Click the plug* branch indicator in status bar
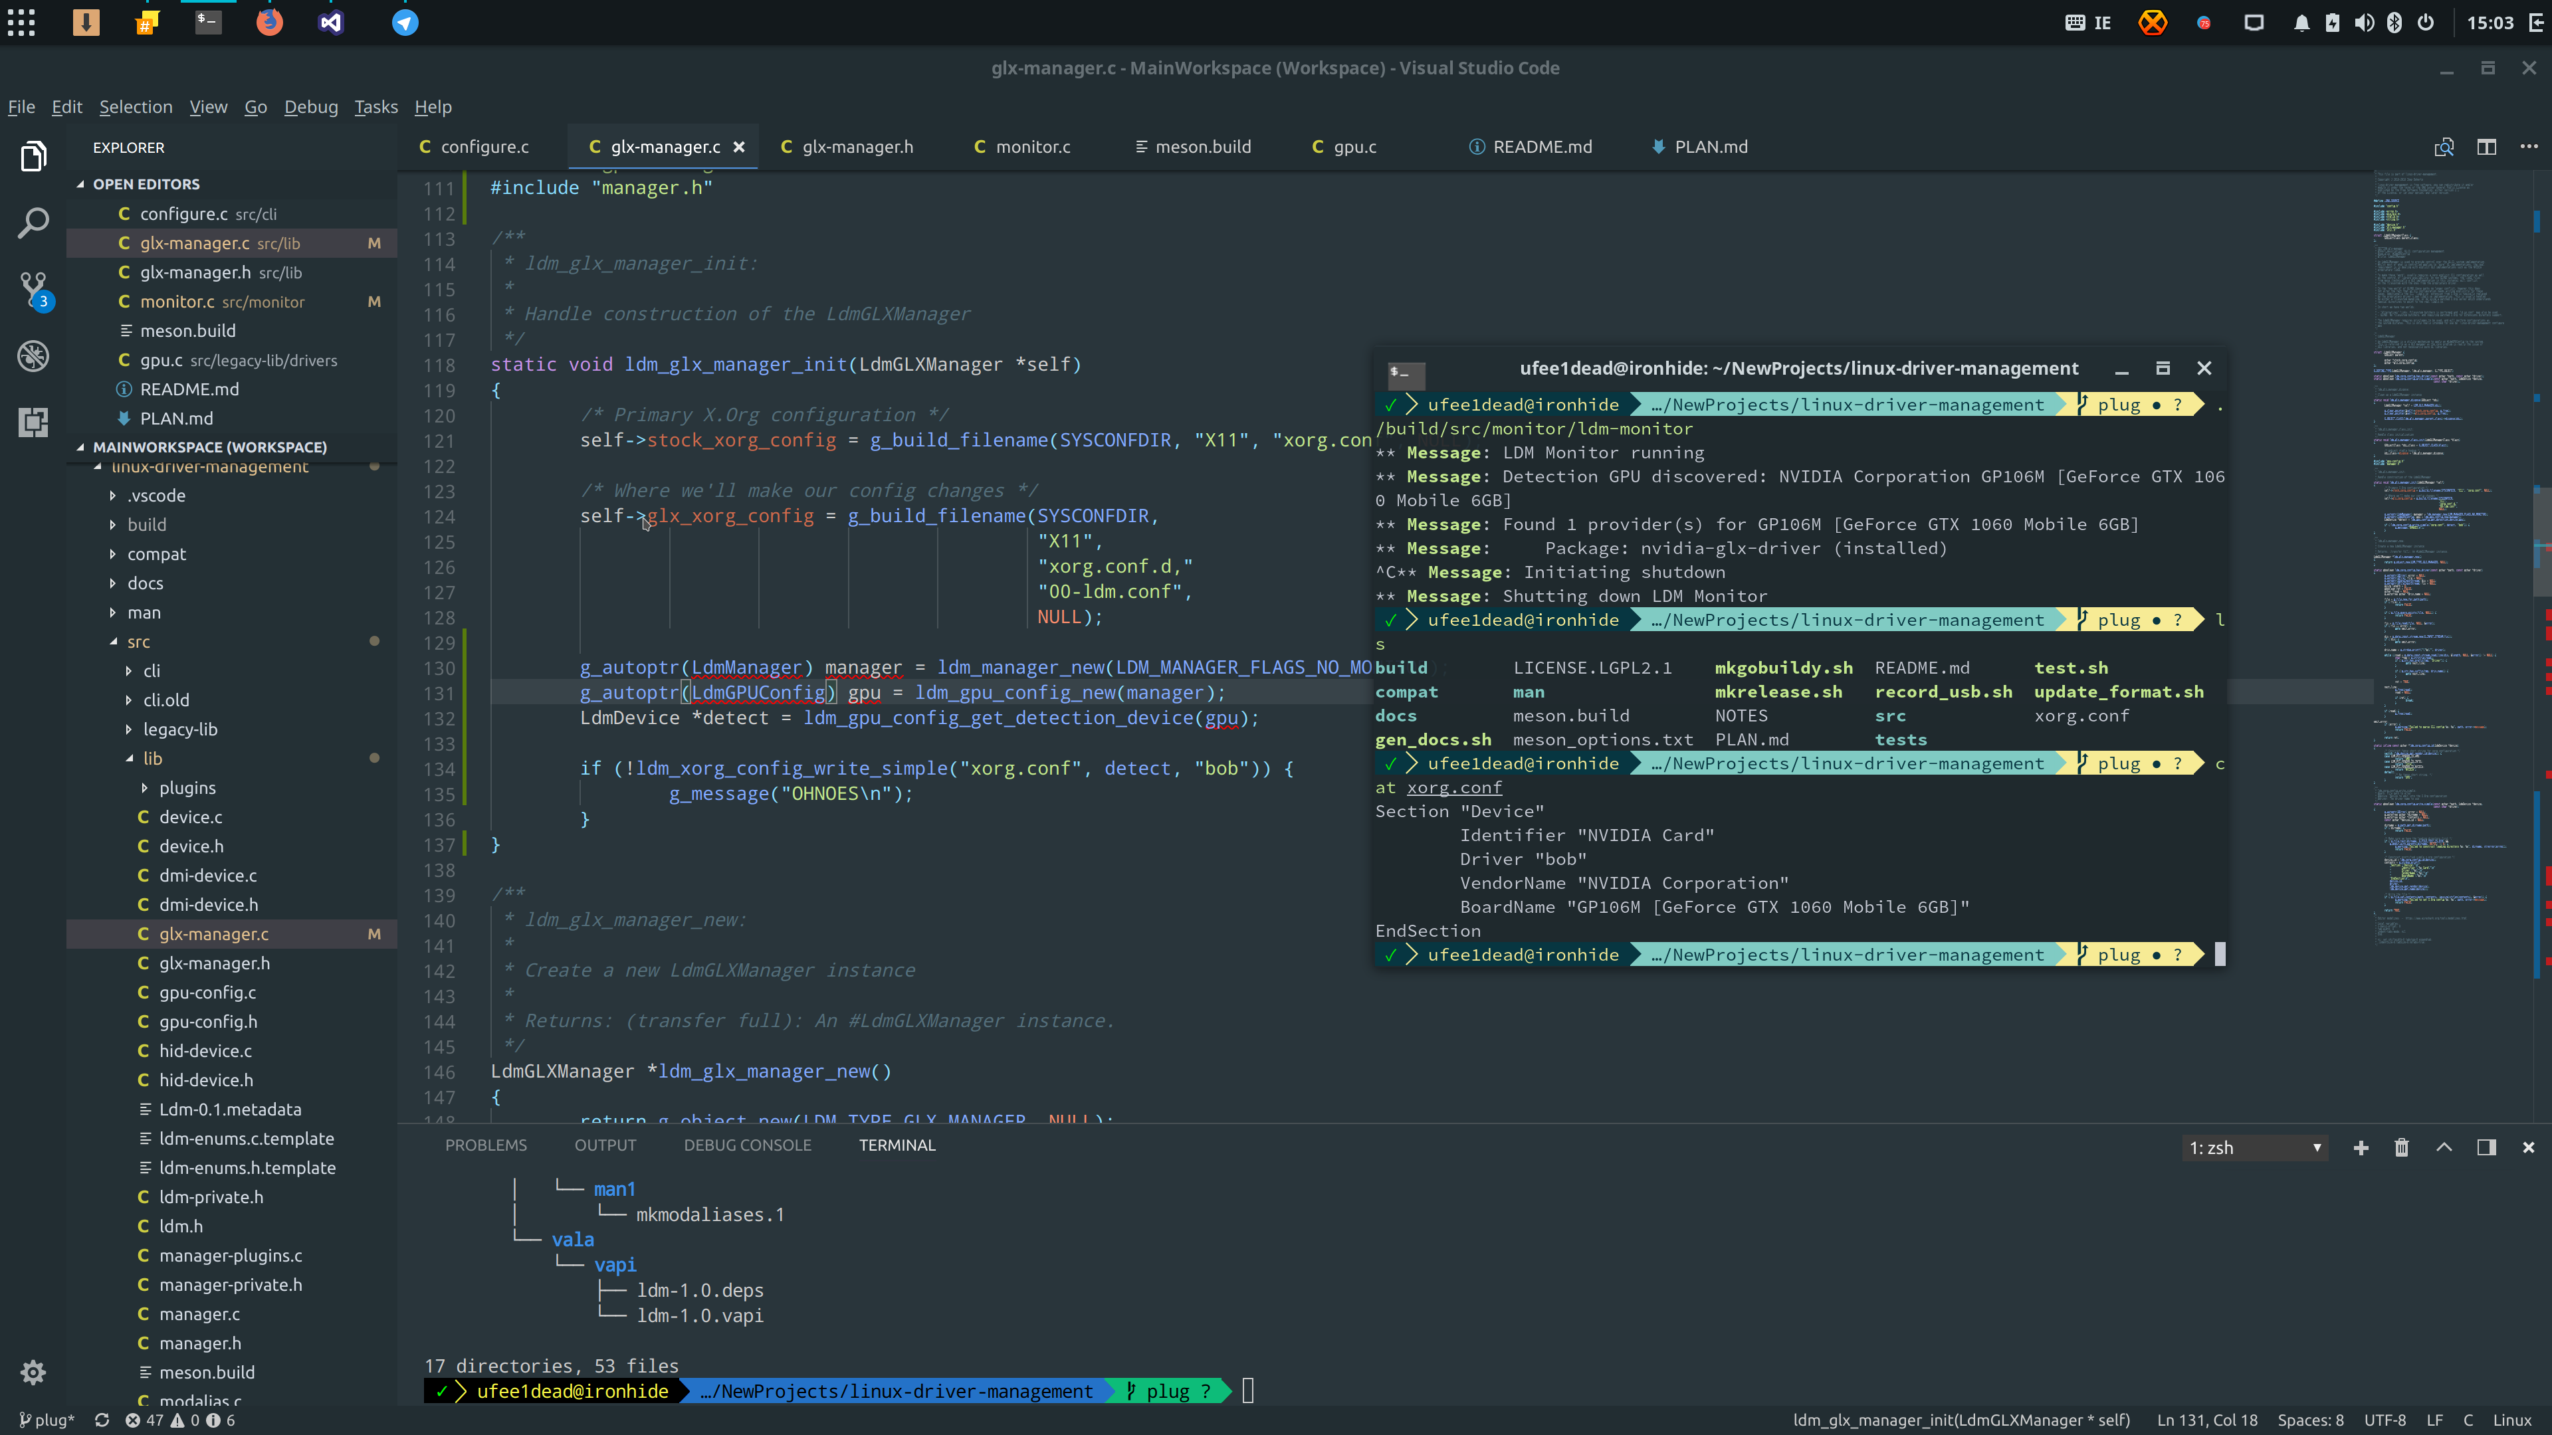 47,1420
